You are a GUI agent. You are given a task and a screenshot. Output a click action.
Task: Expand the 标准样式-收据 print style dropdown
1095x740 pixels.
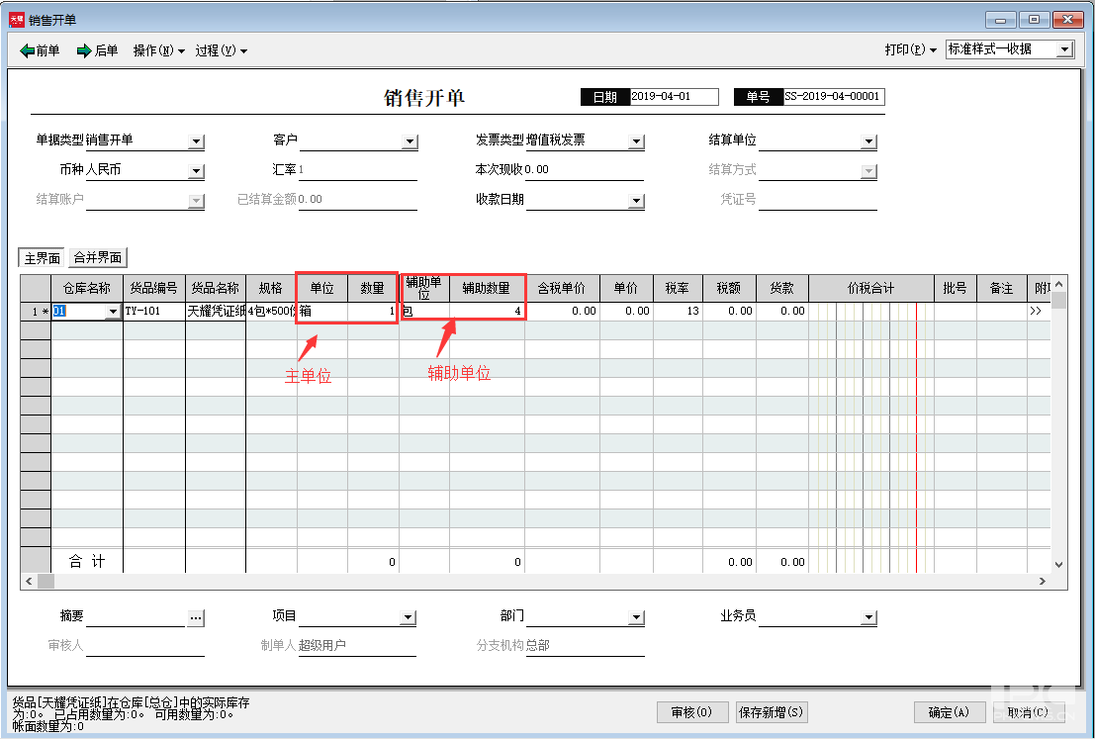click(x=1064, y=49)
